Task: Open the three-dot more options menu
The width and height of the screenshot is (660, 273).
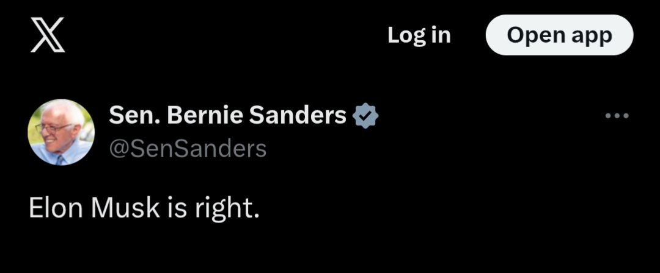Action: coord(617,116)
